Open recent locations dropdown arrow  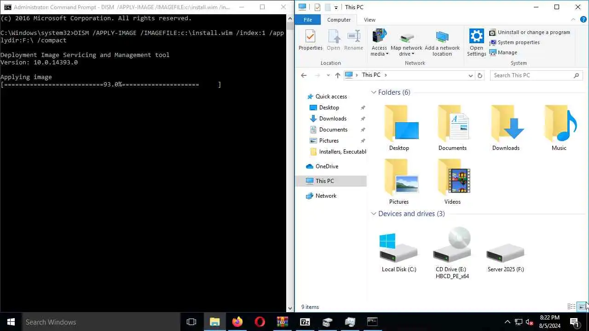coord(328,75)
